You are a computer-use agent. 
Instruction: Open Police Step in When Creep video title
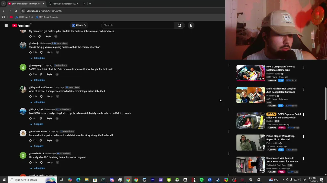coord(280,138)
